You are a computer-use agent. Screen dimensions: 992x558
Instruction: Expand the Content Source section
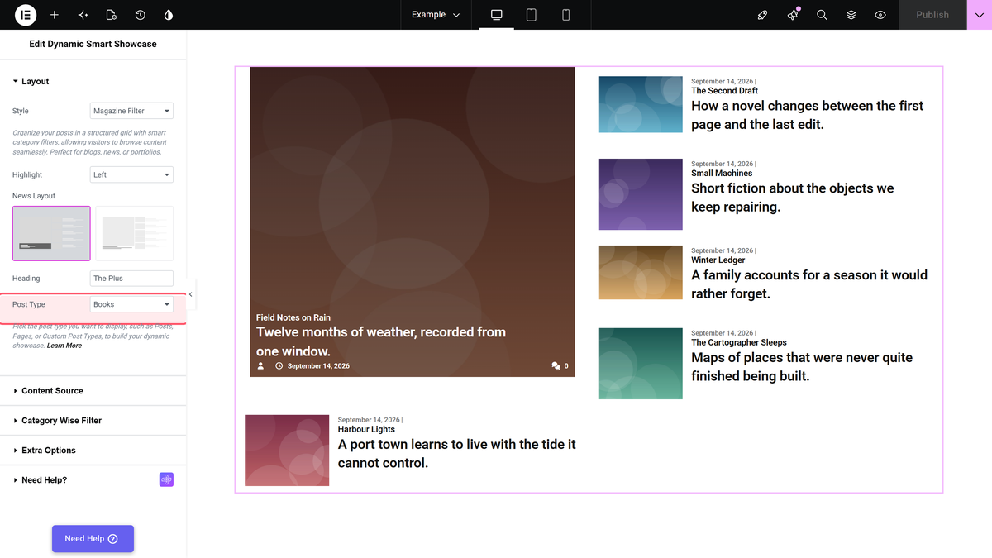coord(93,390)
